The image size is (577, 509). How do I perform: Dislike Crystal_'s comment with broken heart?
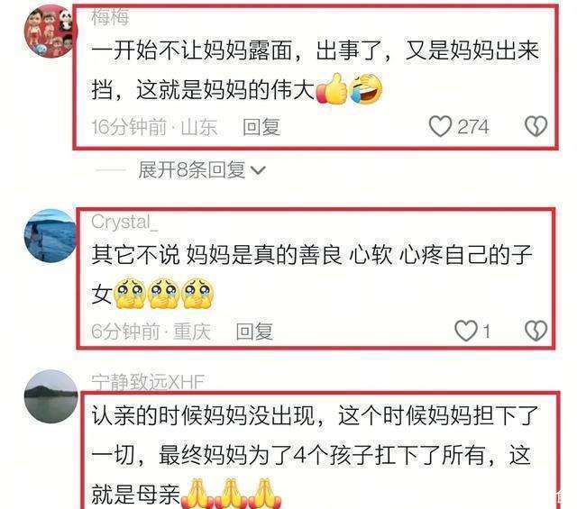coord(536,331)
